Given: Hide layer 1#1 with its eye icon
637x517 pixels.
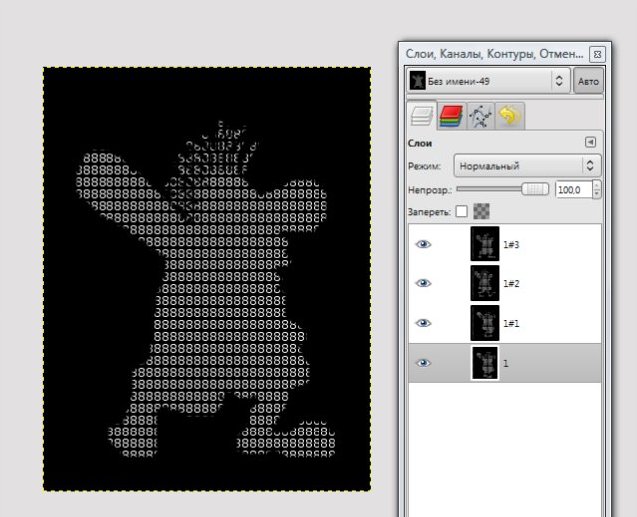Looking at the screenshot, I should pos(423,323).
